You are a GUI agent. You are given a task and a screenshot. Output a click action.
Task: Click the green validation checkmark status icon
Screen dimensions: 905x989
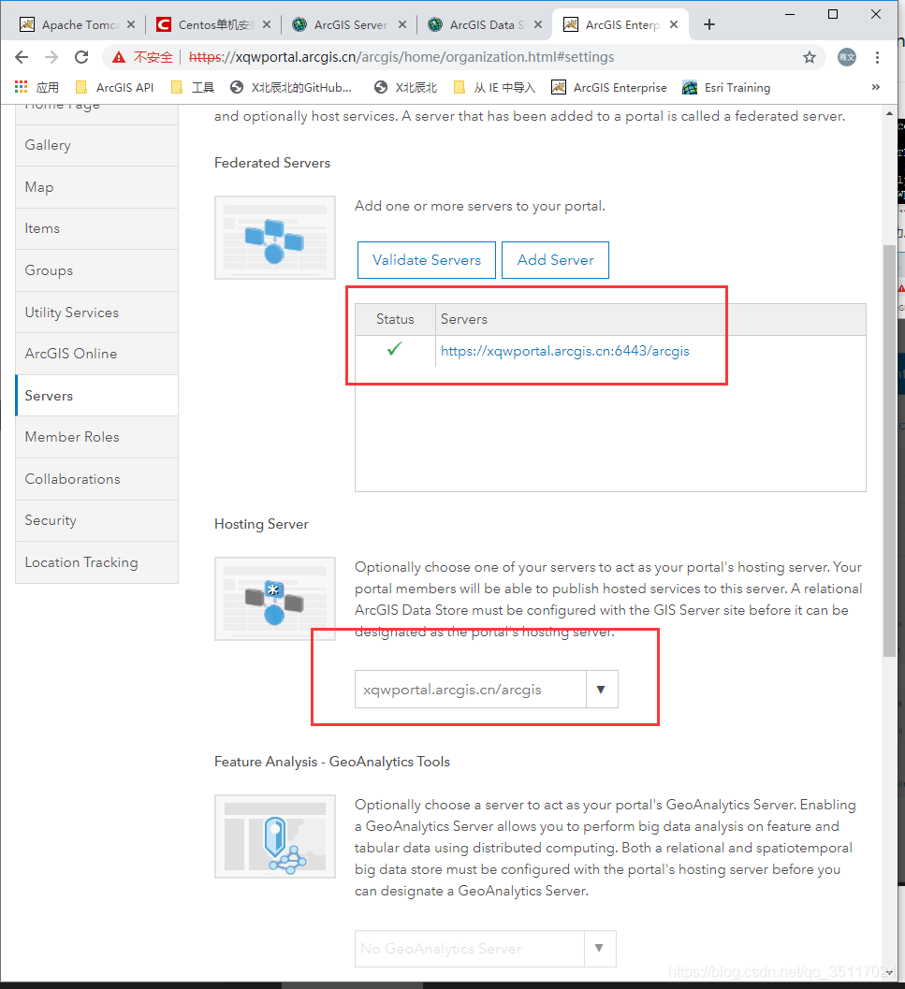click(x=394, y=349)
